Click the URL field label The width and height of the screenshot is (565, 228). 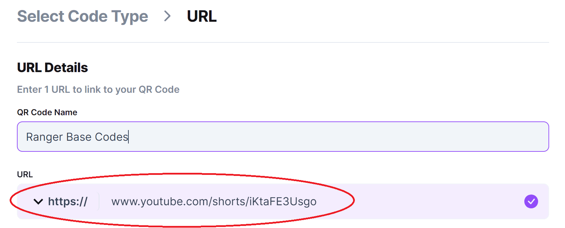(25, 175)
